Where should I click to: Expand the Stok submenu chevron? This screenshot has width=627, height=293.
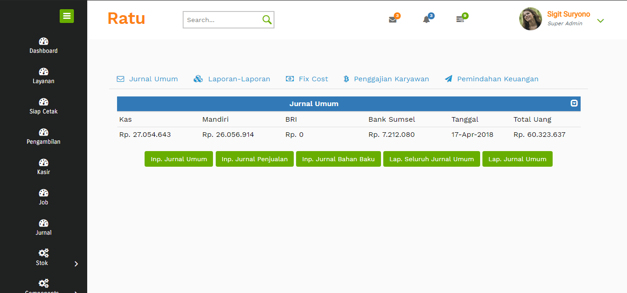click(x=76, y=264)
